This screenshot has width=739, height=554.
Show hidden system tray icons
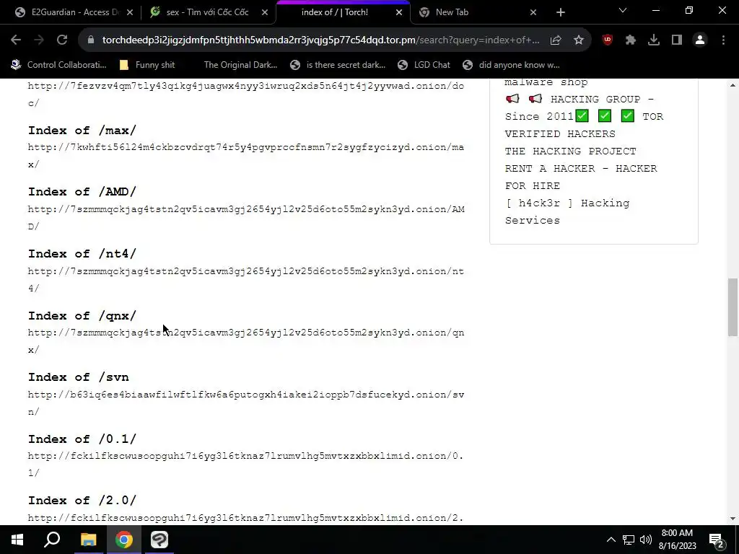(x=611, y=540)
